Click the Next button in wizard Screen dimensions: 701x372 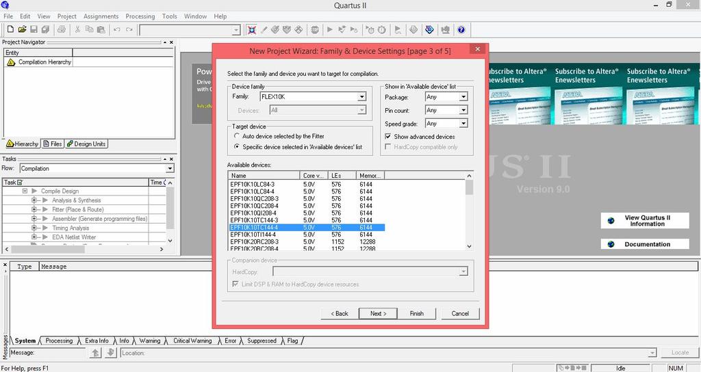click(378, 313)
